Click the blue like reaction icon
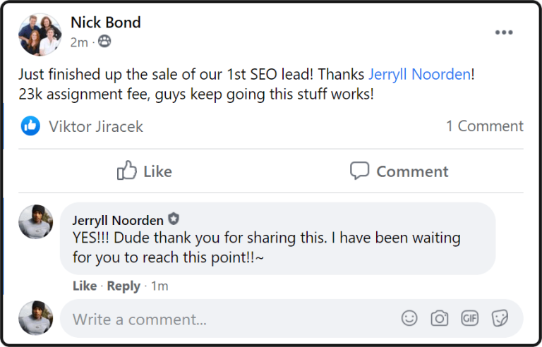Image resolution: width=542 pixels, height=347 pixels. point(30,126)
